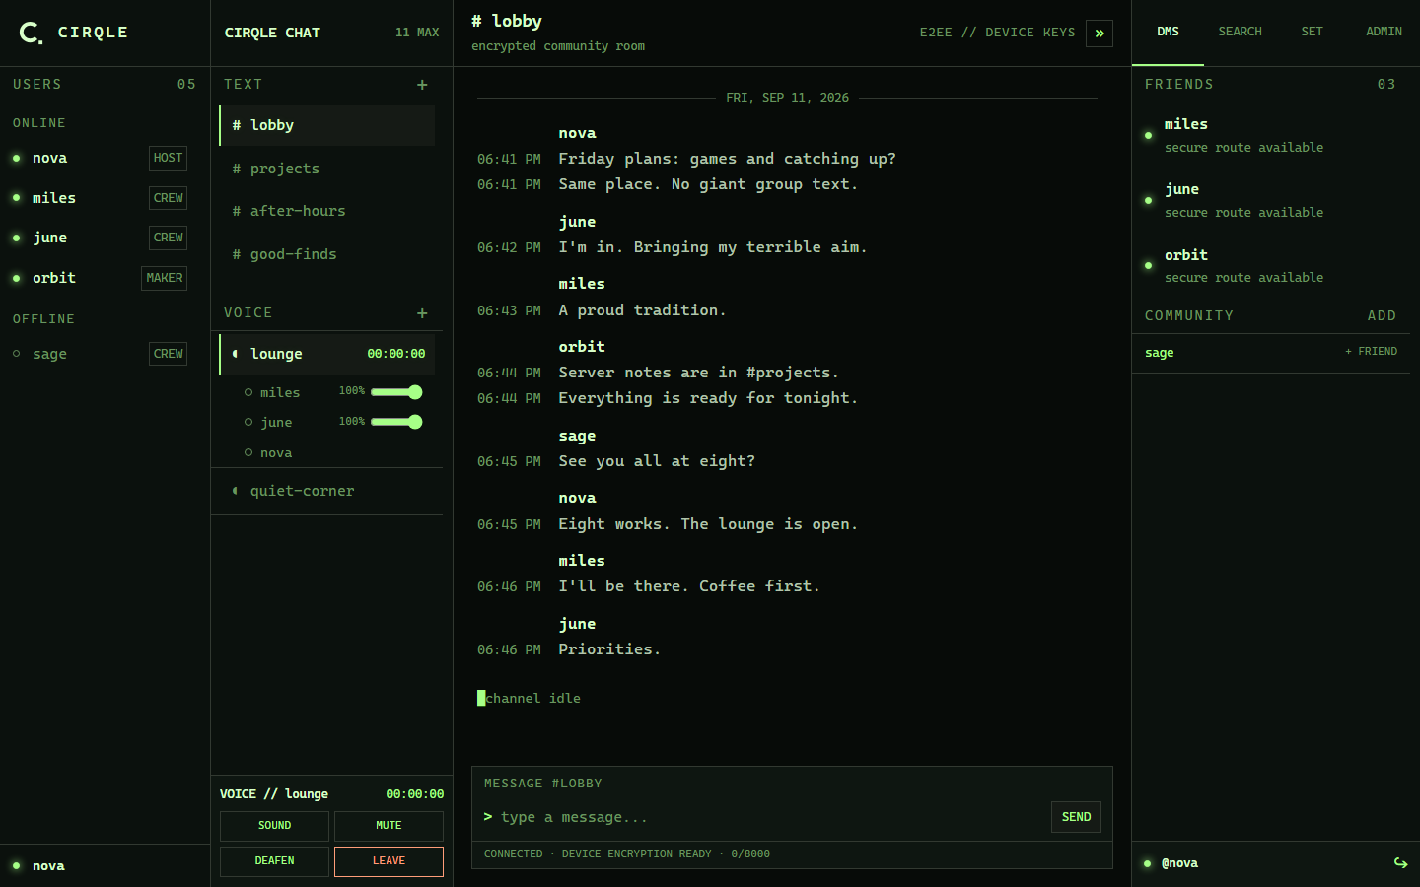1420x887 pixels.
Task: Click the CREW badge next to sage
Action: point(168,354)
